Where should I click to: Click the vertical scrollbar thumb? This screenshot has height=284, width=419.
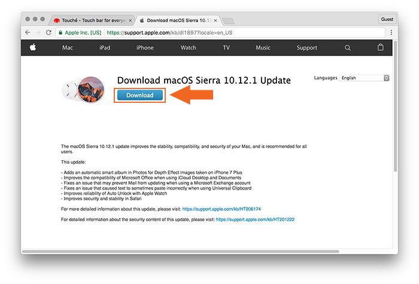(x=395, y=106)
